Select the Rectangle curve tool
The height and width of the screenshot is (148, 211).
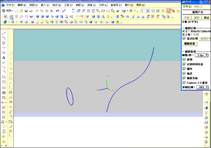(4, 77)
